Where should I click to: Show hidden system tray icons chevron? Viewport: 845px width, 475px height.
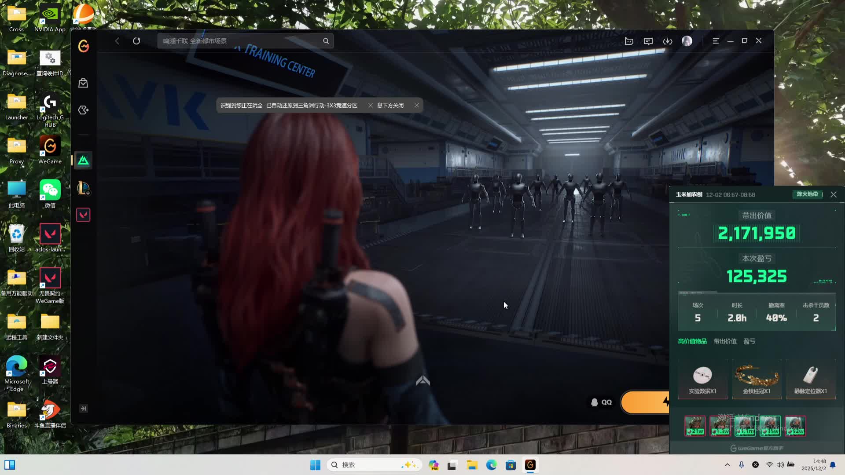pos(727,465)
